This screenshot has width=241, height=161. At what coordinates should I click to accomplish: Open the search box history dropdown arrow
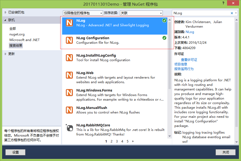click(236, 13)
